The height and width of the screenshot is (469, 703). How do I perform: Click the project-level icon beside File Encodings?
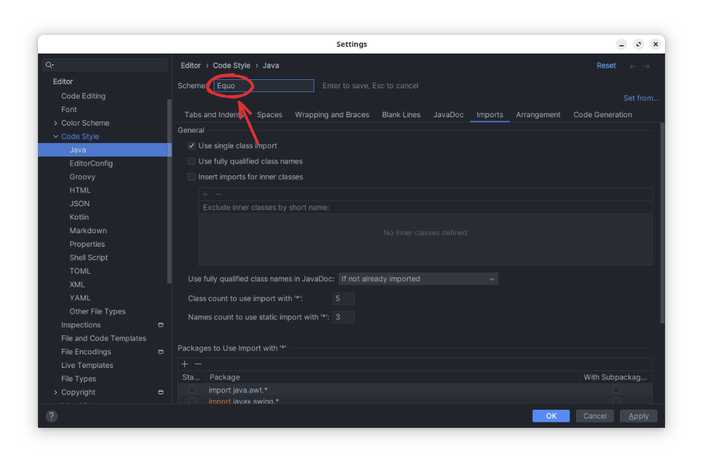(x=160, y=352)
